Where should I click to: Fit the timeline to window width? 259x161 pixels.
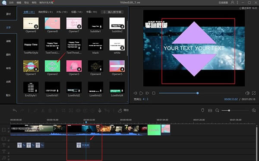210,110
